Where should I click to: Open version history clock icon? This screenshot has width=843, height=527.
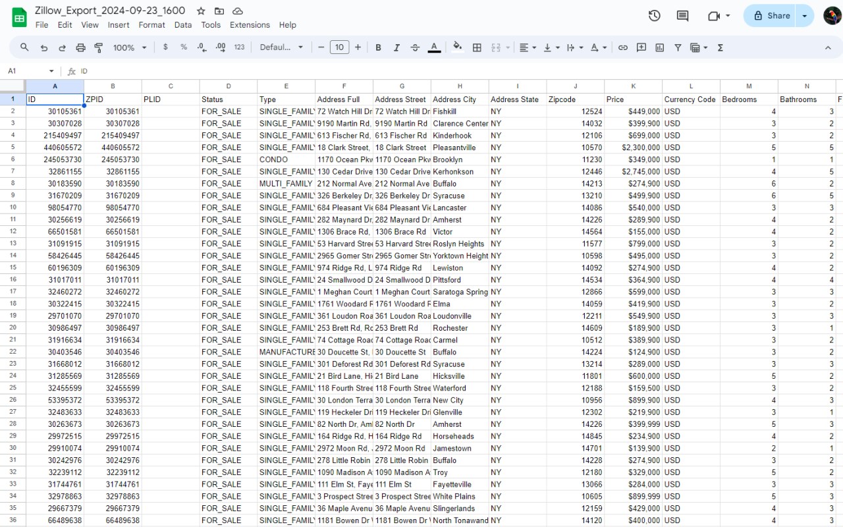coord(654,16)
